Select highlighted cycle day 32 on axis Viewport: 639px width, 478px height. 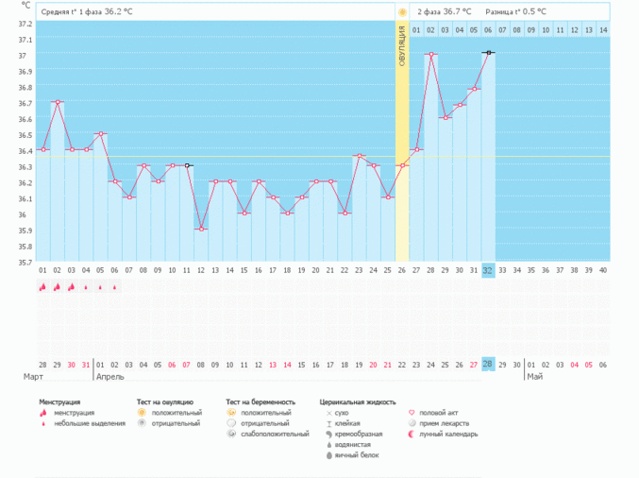coord(488,270)
